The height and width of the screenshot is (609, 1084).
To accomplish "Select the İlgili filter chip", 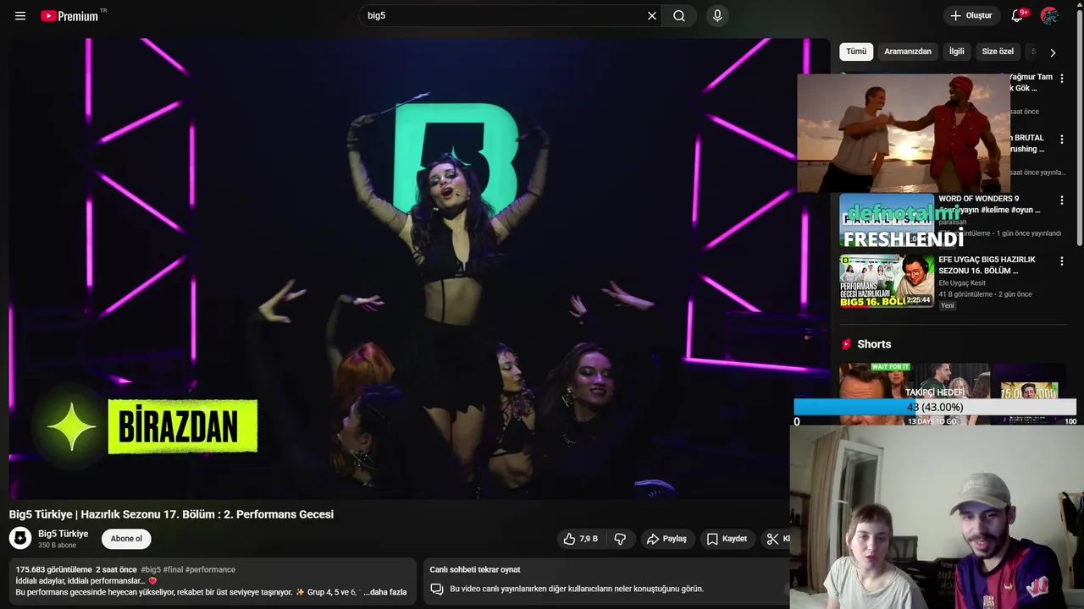I will (956, 52).
